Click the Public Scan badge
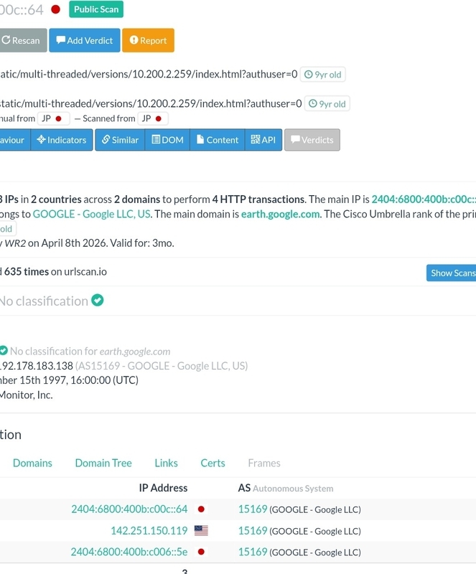 point(96,9)
